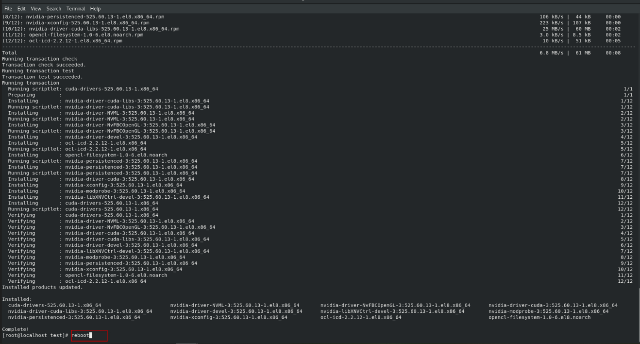Image resolution: width=640 pixels, height=344 pixels.
Task: Click the '[root@localhost test]#' shell prompt
Action: tap(35, 335)
